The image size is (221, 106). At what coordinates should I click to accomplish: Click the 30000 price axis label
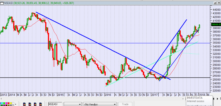tap(217, 61)
